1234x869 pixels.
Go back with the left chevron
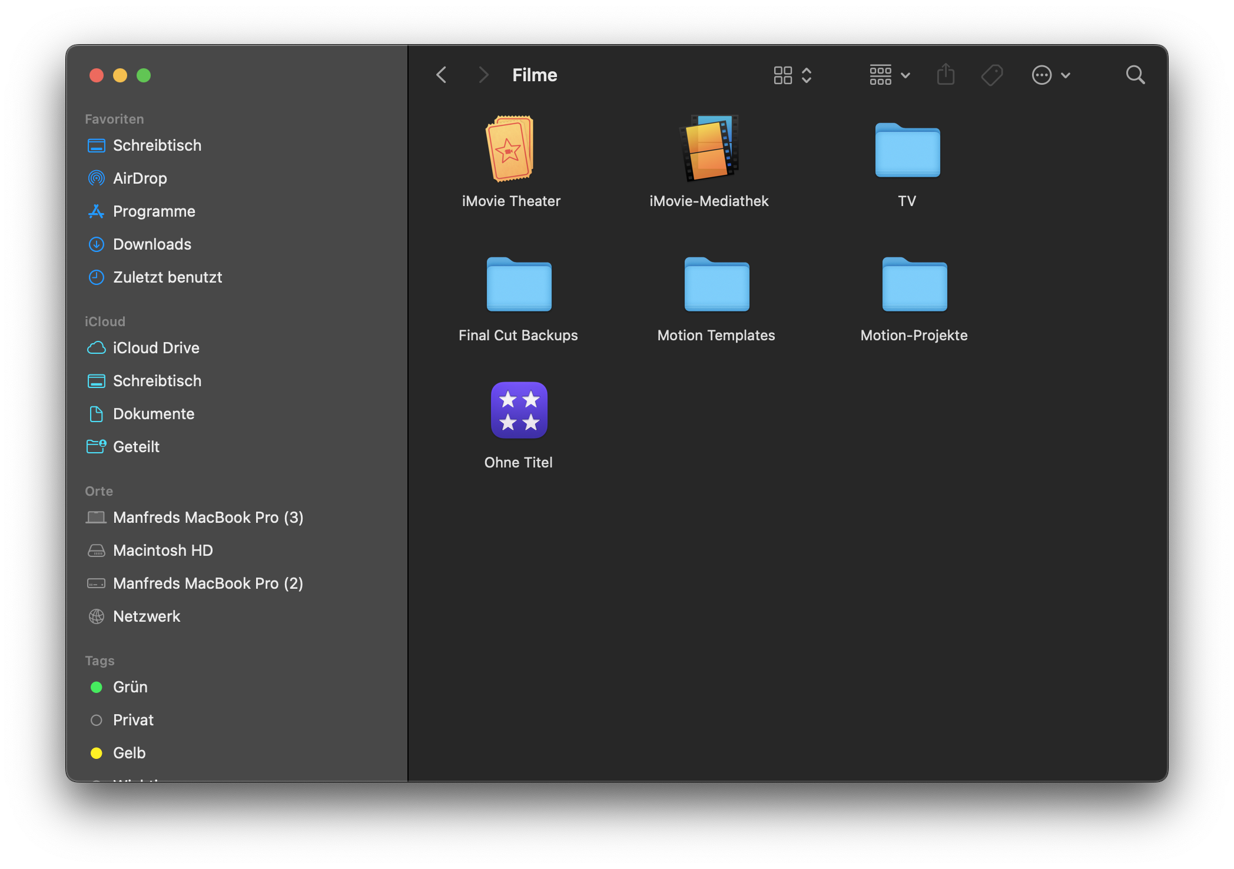point(442,75)
